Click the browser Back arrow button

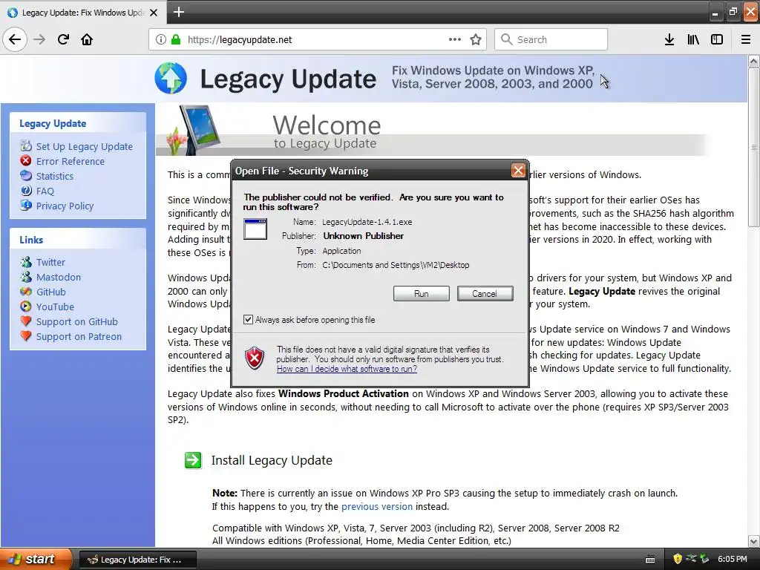coord(15,39)
